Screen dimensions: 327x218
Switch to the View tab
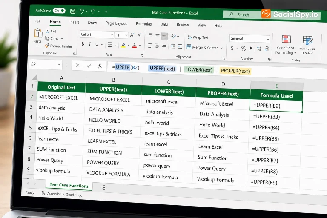pyautogui.click(x=202, y=25)
